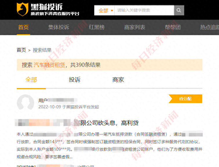Click the magnifier search button
The height and width of the screenshot is (167, 219).
click(179, 10)
